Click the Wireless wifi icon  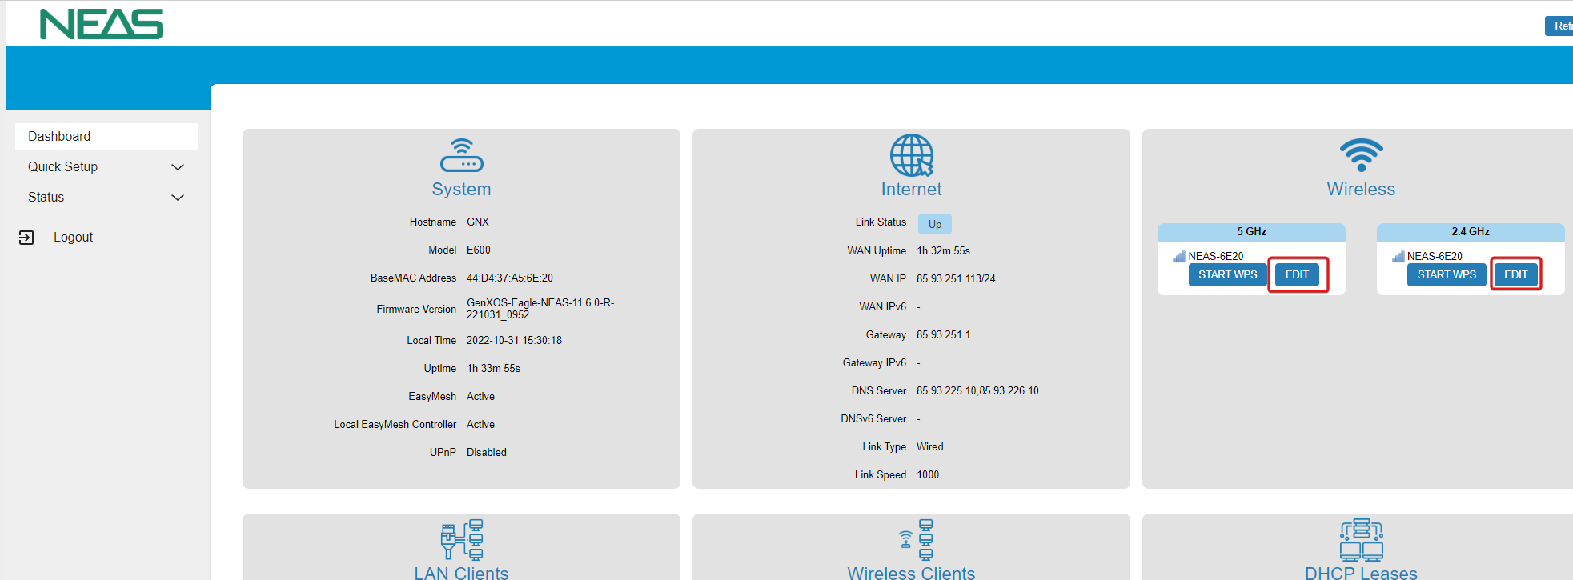(x=1361, y=155)
